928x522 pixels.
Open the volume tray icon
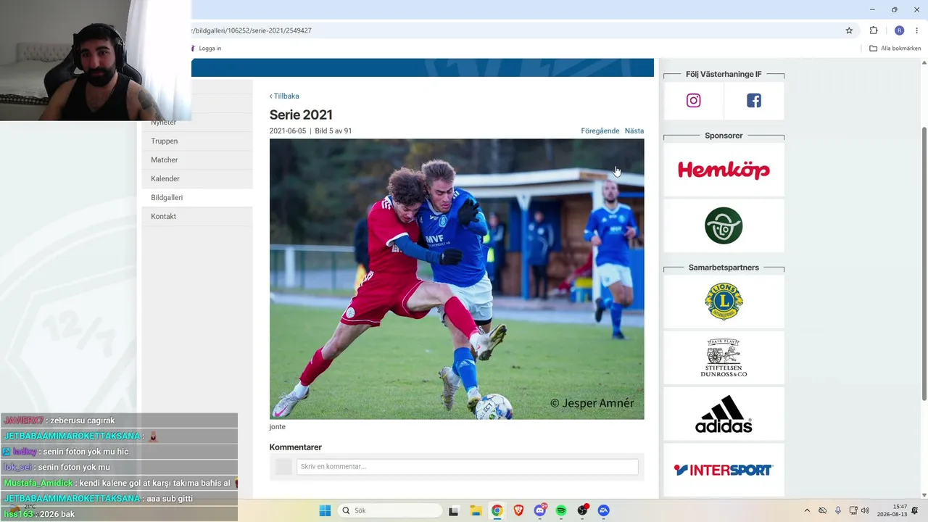865,510
